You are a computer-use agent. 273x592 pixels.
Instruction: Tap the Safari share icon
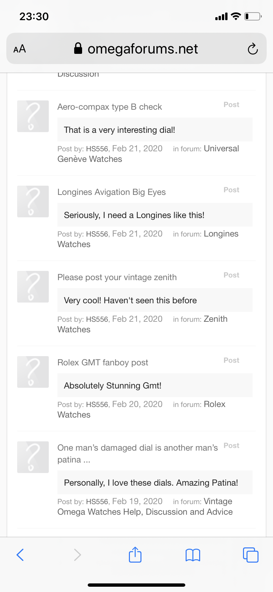[x=135, y=555]
